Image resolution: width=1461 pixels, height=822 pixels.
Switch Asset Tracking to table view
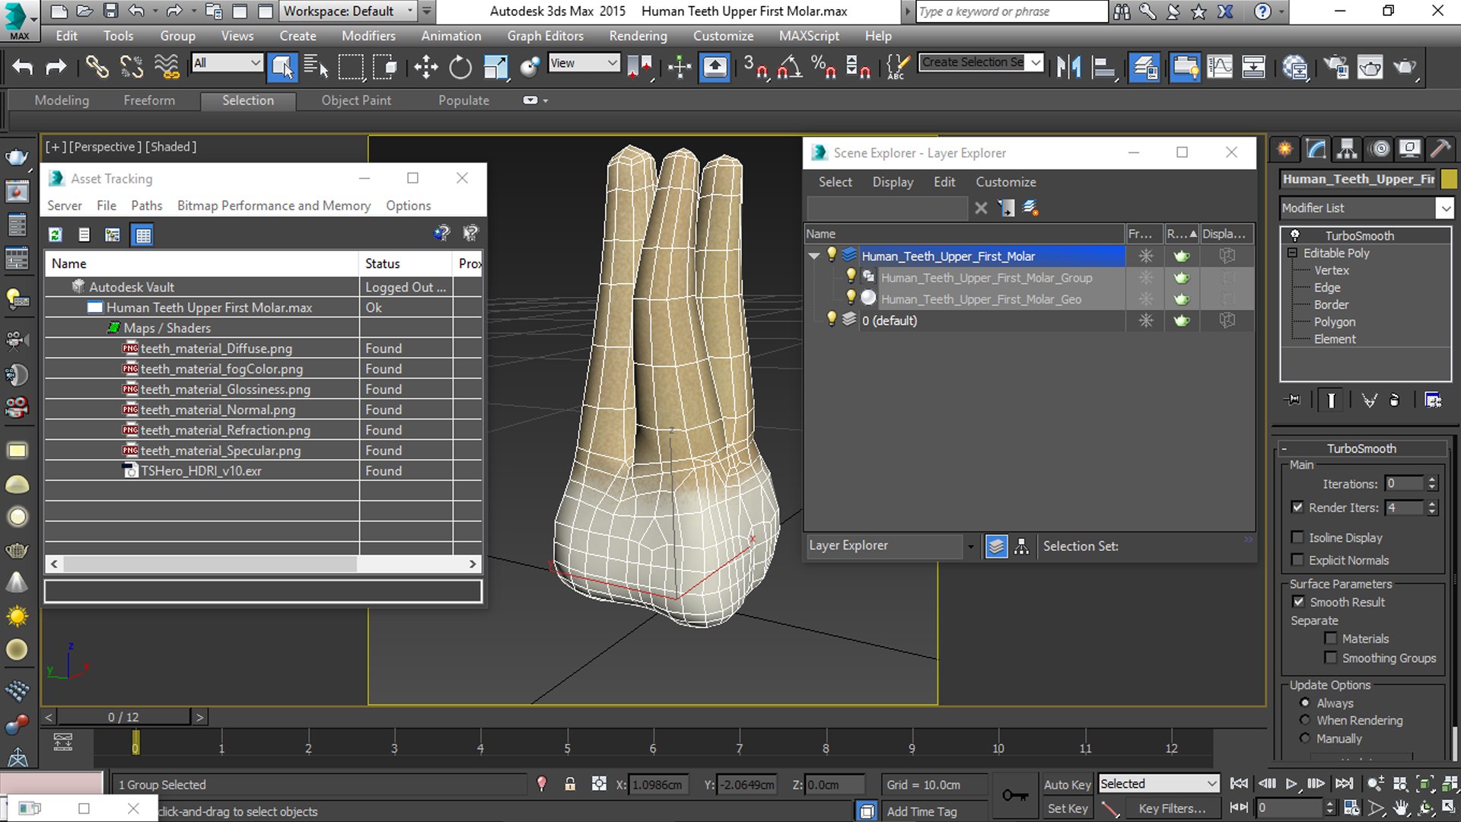143,234
